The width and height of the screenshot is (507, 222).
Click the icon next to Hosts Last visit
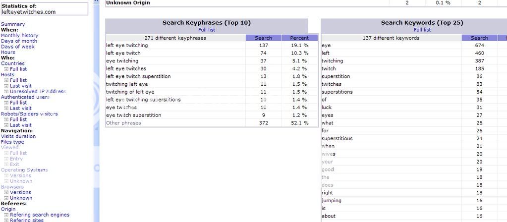point(6,86)
